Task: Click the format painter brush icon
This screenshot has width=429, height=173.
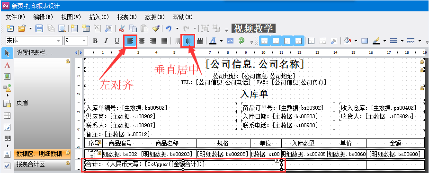Action: (156, 28)
